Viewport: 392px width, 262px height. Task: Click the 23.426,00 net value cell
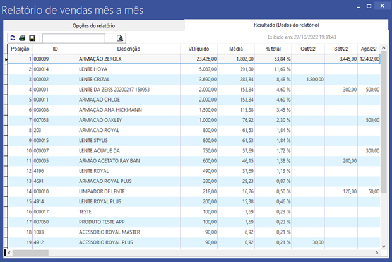click(199, 59)
